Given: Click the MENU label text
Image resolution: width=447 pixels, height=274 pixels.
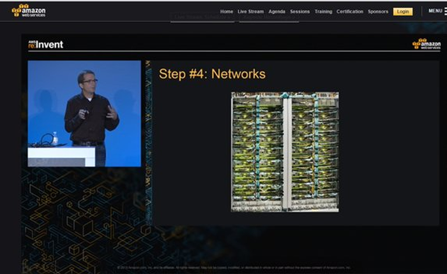Looking at the screenshot, I should click(x=435, y=11).
